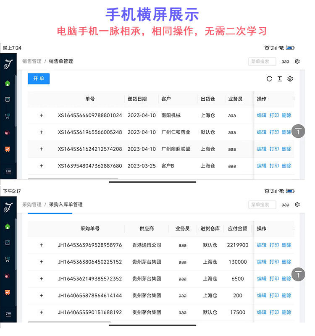Tap Wi-Fi status icon at 晚上7:24

[x=281, y=48]
